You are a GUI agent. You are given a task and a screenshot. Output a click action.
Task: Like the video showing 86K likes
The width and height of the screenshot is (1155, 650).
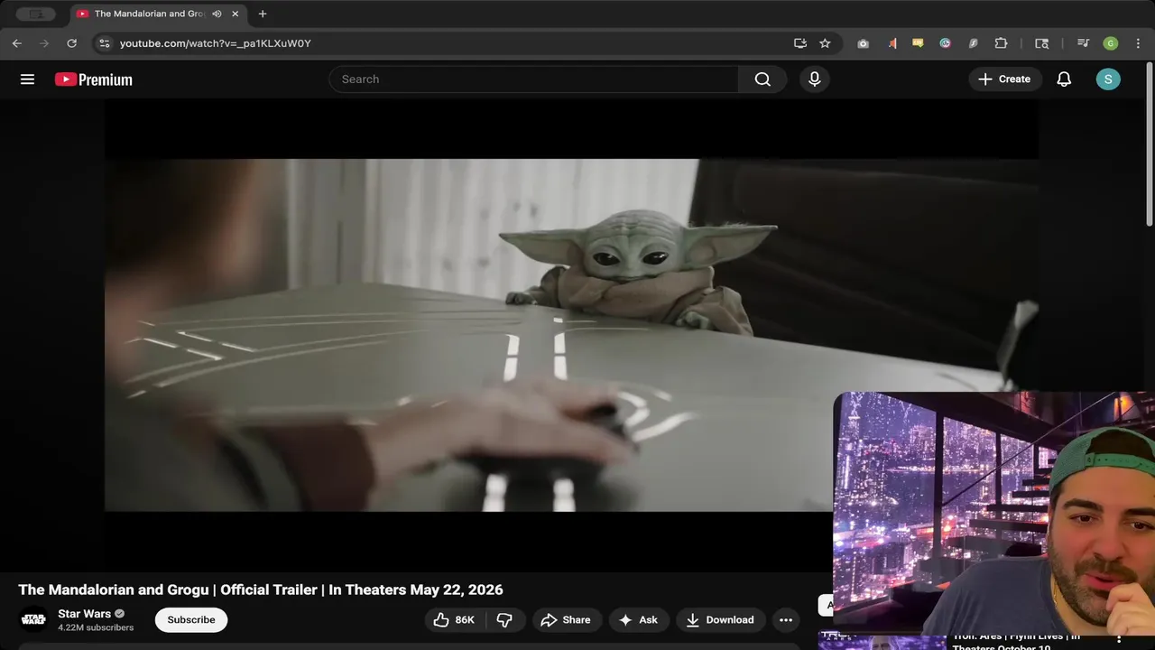point(455,619)
